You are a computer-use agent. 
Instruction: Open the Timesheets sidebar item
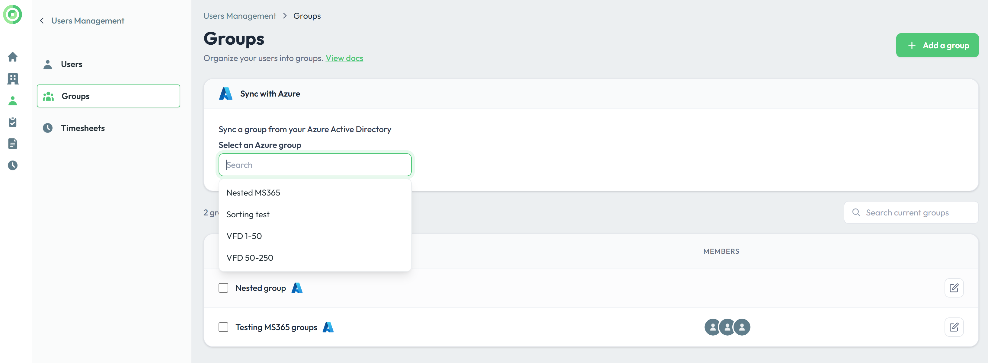tap(82, 128)
